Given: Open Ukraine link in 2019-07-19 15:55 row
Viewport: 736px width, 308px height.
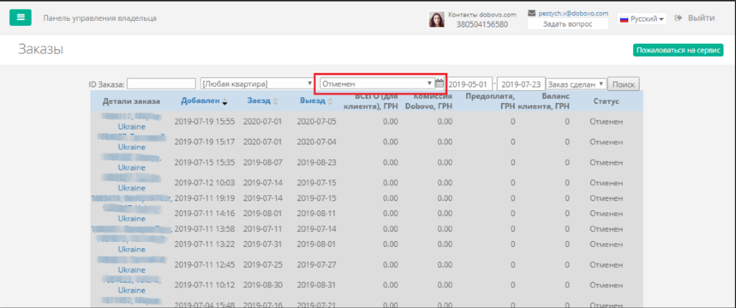Looking at the screenshot, I should coord(132,126).
